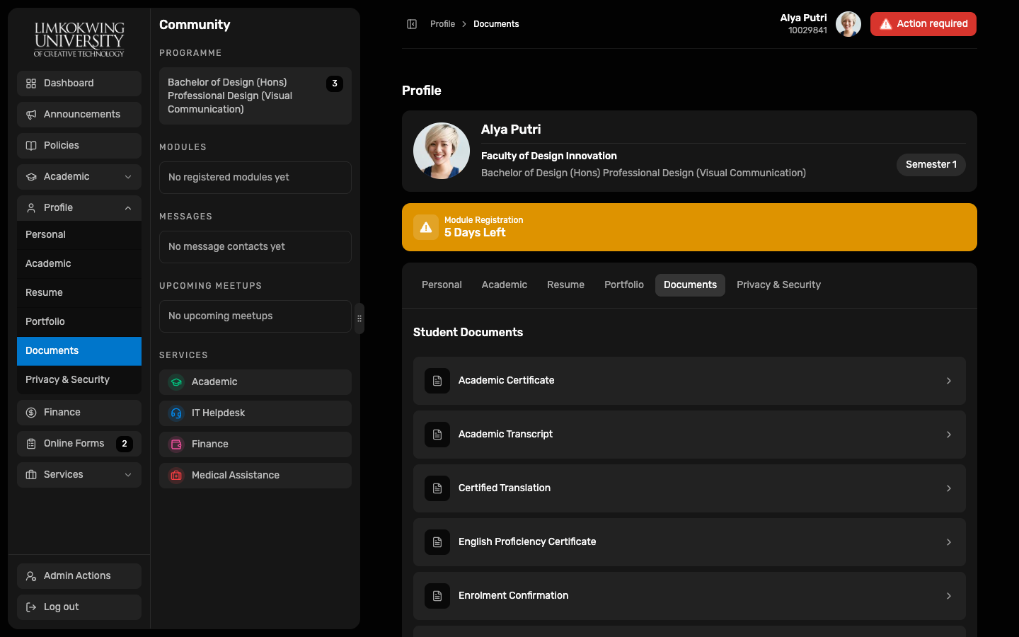Click the English Proficiency Certificate document icon
This screenshot has height=637, width=1019.
pos(437,542)
